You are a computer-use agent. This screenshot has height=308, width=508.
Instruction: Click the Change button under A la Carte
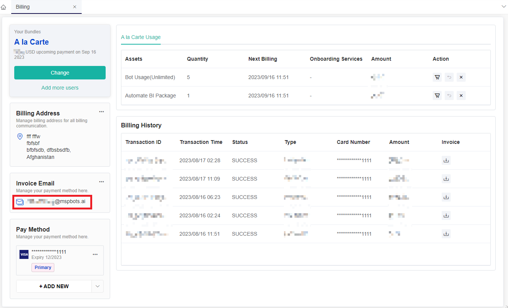pyautogui.click(x=60, y=72)
